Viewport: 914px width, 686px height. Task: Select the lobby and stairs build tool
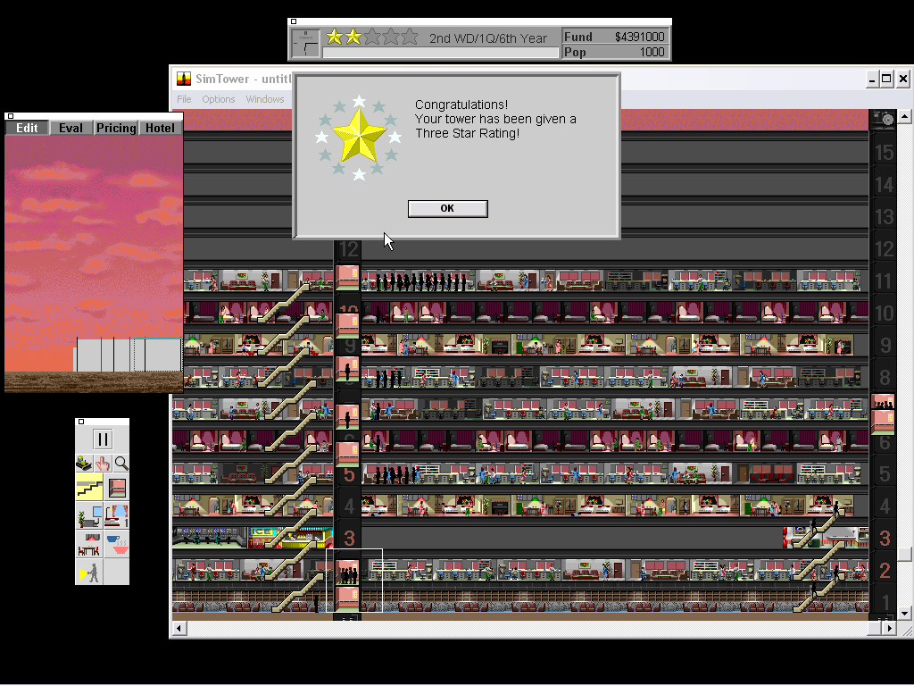89,487
